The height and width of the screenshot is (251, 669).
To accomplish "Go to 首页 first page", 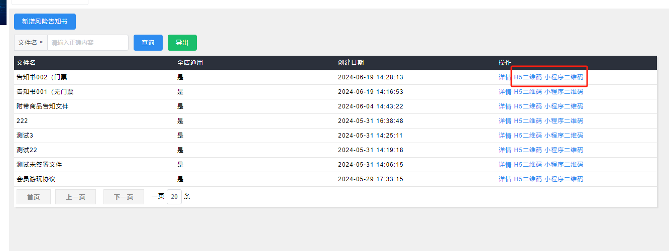I will point(34,197).
